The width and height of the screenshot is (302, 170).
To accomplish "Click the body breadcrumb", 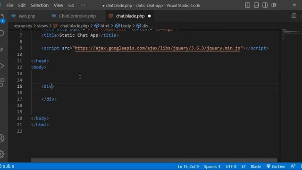I will click(126, 26).
